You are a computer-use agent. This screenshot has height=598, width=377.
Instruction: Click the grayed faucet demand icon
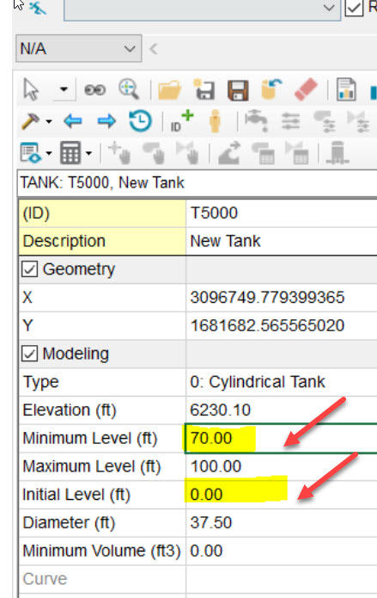pos(256,120)
